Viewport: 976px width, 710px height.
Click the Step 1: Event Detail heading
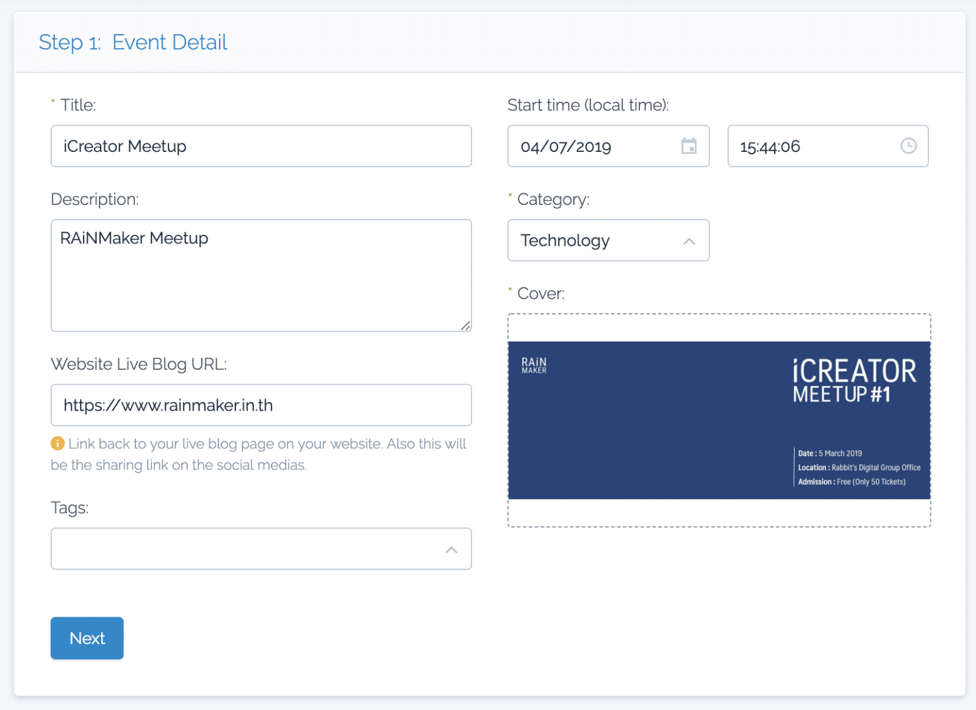(x=133, y=43)
